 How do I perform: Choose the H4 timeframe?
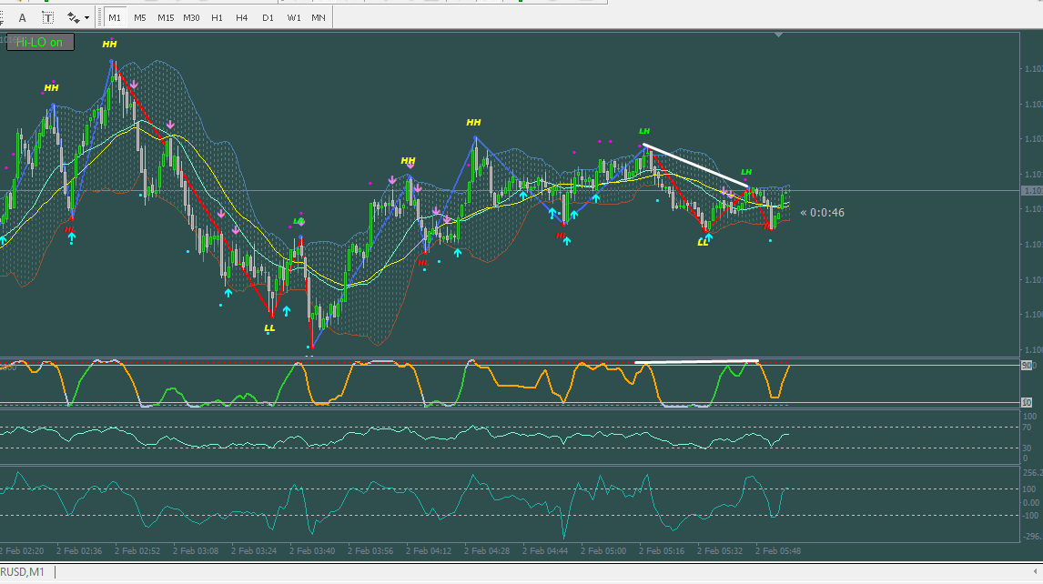coord(242,17)
